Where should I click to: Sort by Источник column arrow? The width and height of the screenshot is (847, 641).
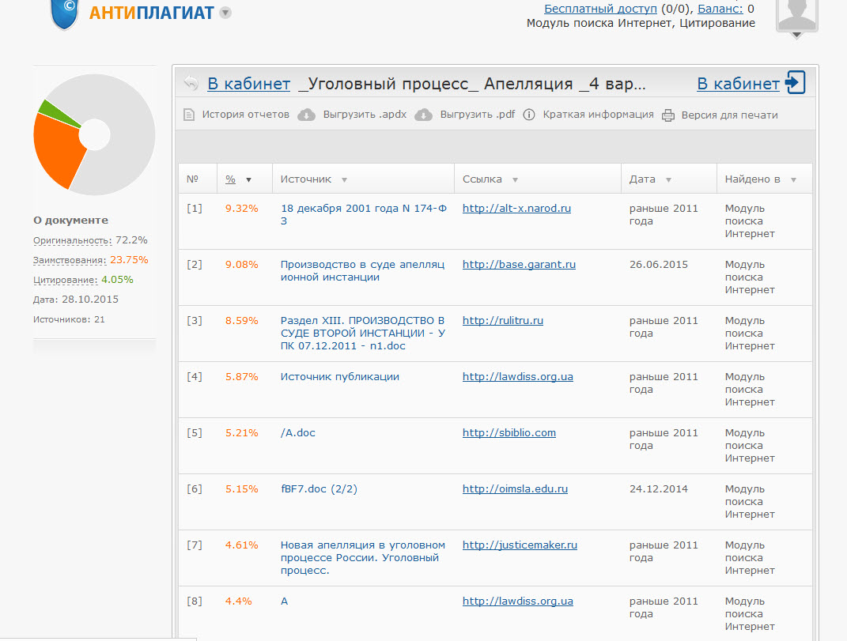(344, 180)
